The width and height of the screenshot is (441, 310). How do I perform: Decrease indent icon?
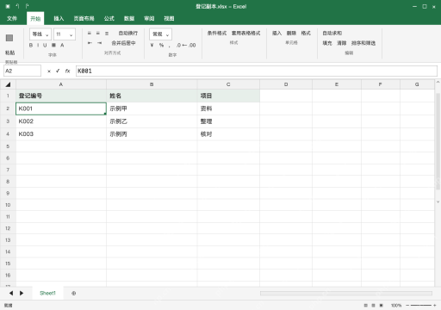pos(90,43)
